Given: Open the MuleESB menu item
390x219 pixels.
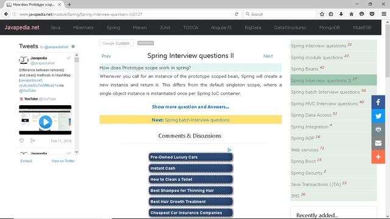Looking at the screenshot, I should pyautogui.click(x=362, y=27).
